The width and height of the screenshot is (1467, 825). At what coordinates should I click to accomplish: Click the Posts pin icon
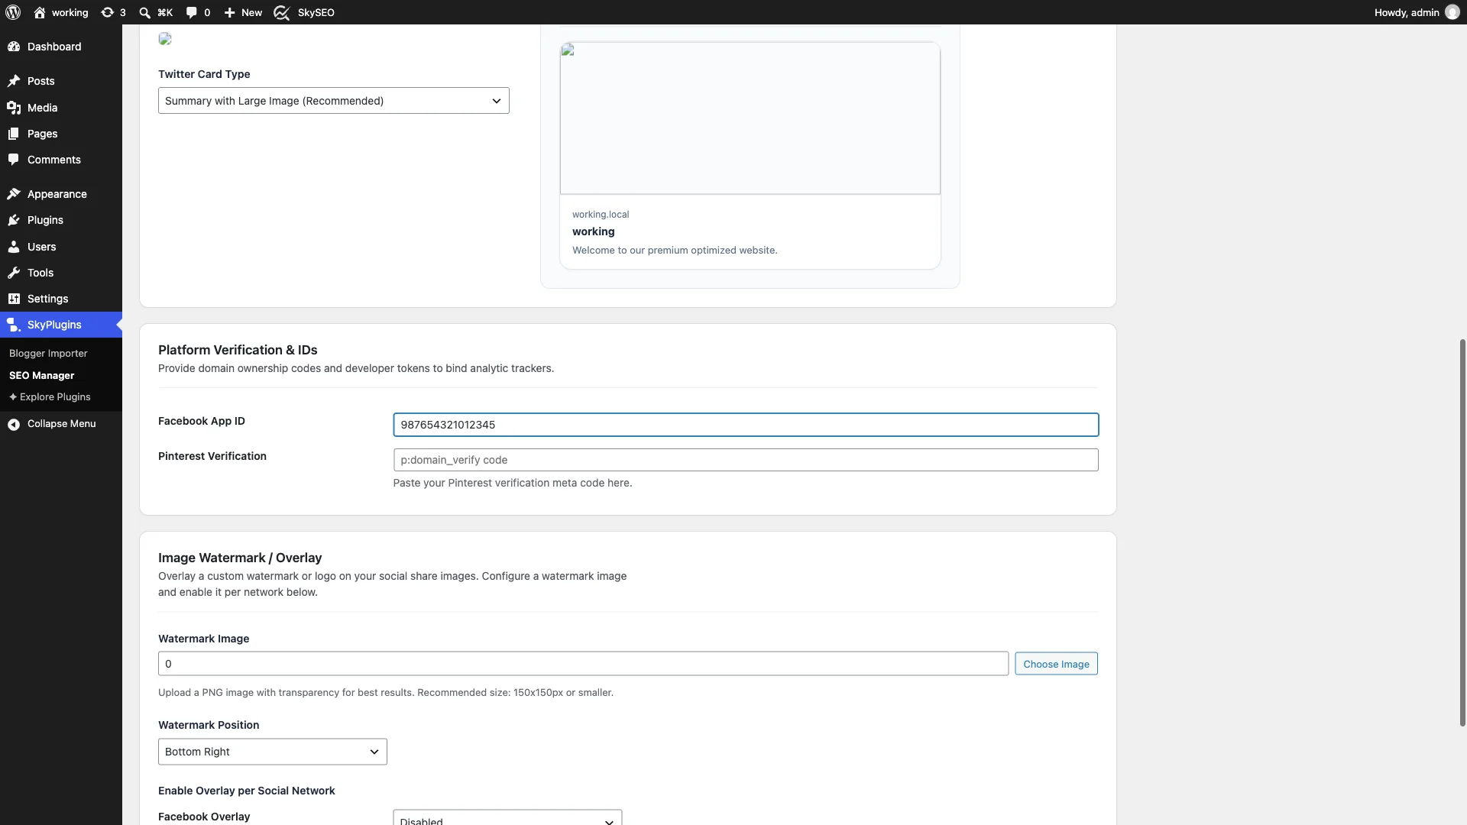tap(14, 81)
